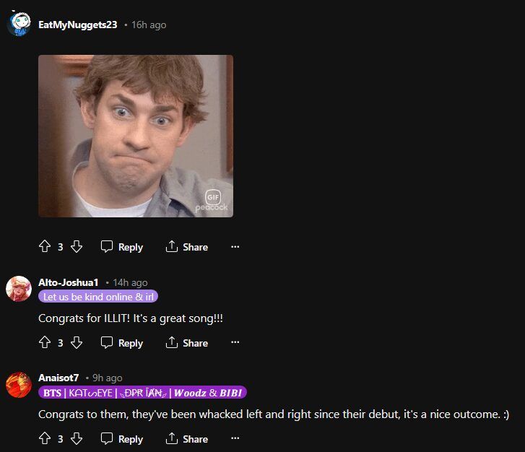Screen dimensions: 525x452
Task: Open Anaisot7's avatar profile
Action: click(19, 385)
